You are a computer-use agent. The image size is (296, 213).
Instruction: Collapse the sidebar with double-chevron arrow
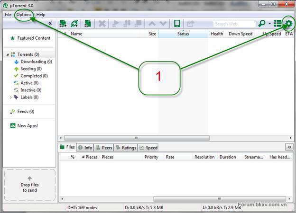50,23
